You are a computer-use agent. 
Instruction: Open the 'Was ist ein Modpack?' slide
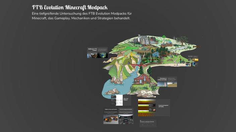pos(121,100)
